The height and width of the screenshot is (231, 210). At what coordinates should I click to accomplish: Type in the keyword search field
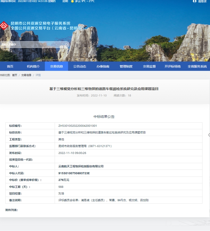32,45
